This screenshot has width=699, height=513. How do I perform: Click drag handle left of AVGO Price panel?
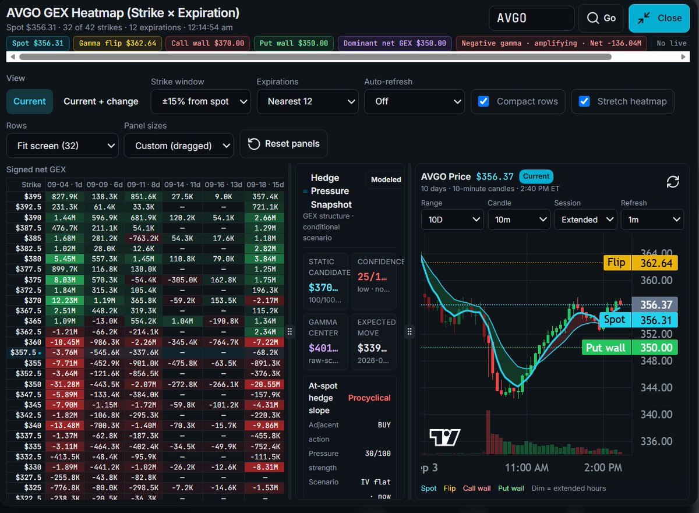[409, 331]
